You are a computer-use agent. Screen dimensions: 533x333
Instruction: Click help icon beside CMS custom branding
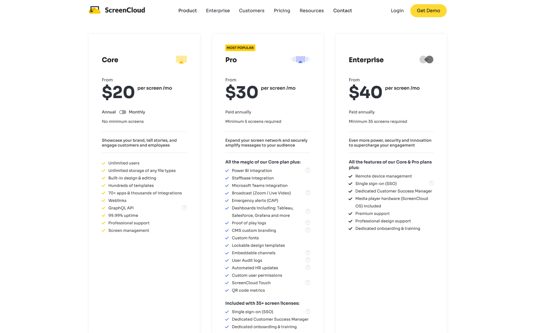308,230
